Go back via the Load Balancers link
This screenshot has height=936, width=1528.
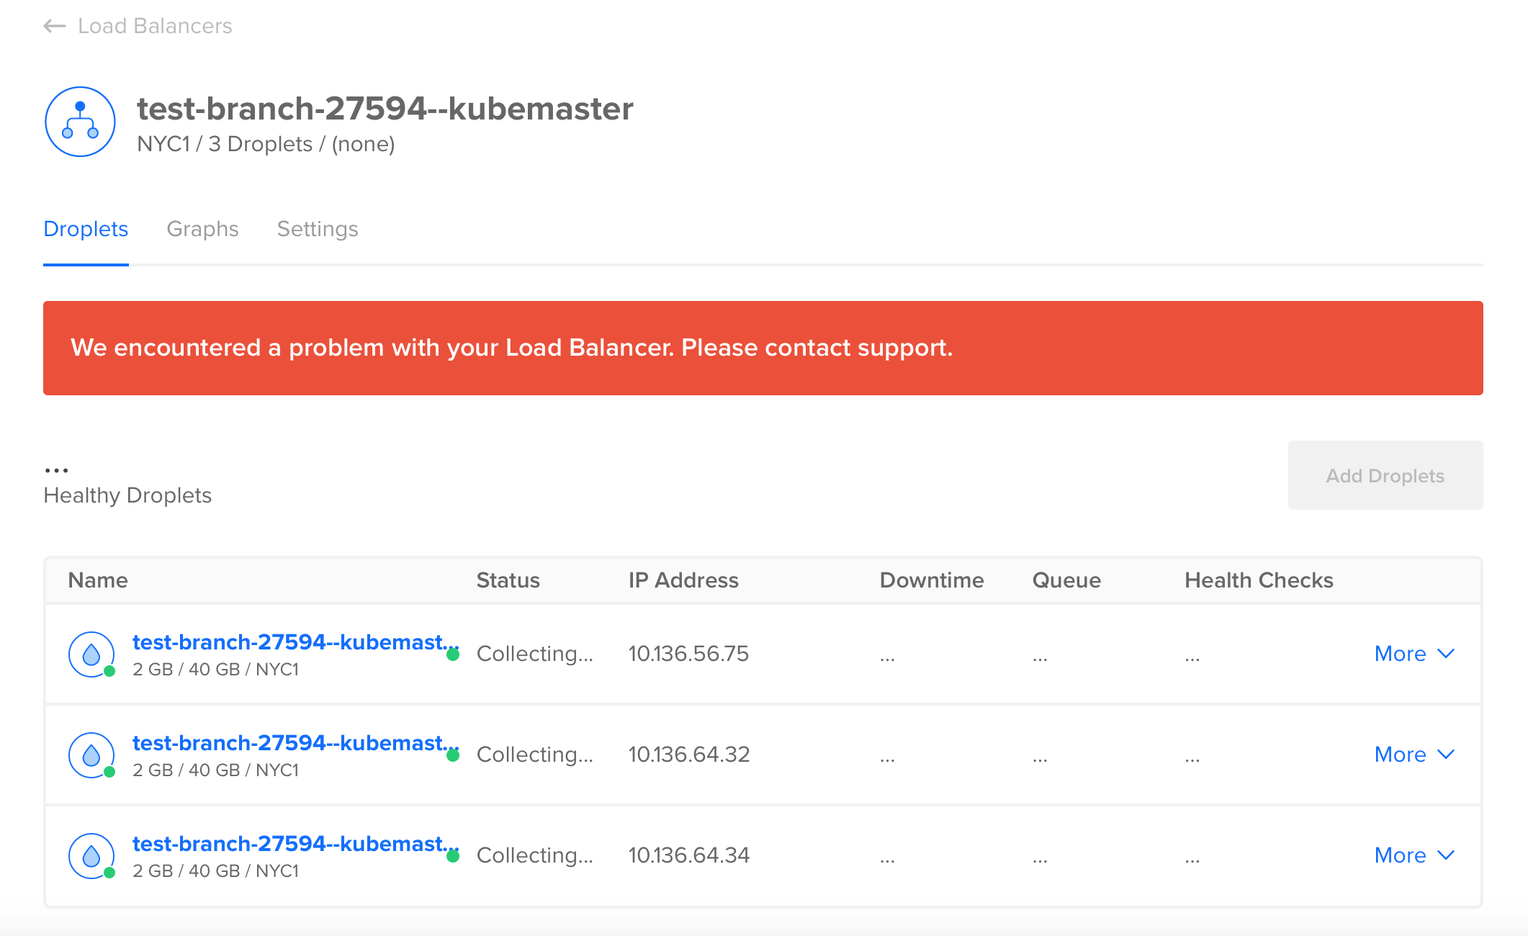point(155,27)
